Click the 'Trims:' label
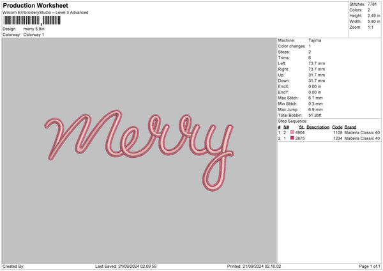 284,58
